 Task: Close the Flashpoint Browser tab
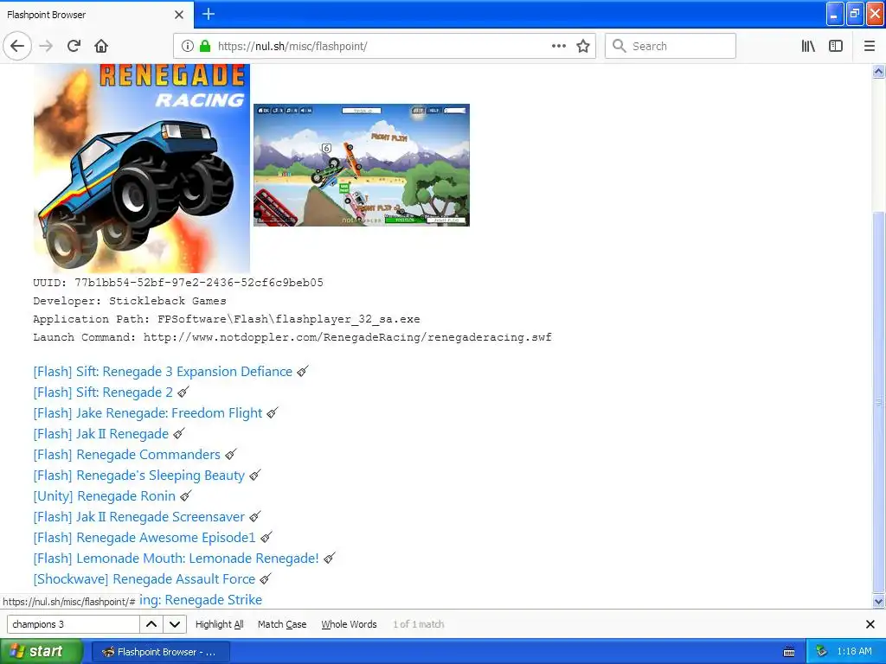tap(178, 15)
